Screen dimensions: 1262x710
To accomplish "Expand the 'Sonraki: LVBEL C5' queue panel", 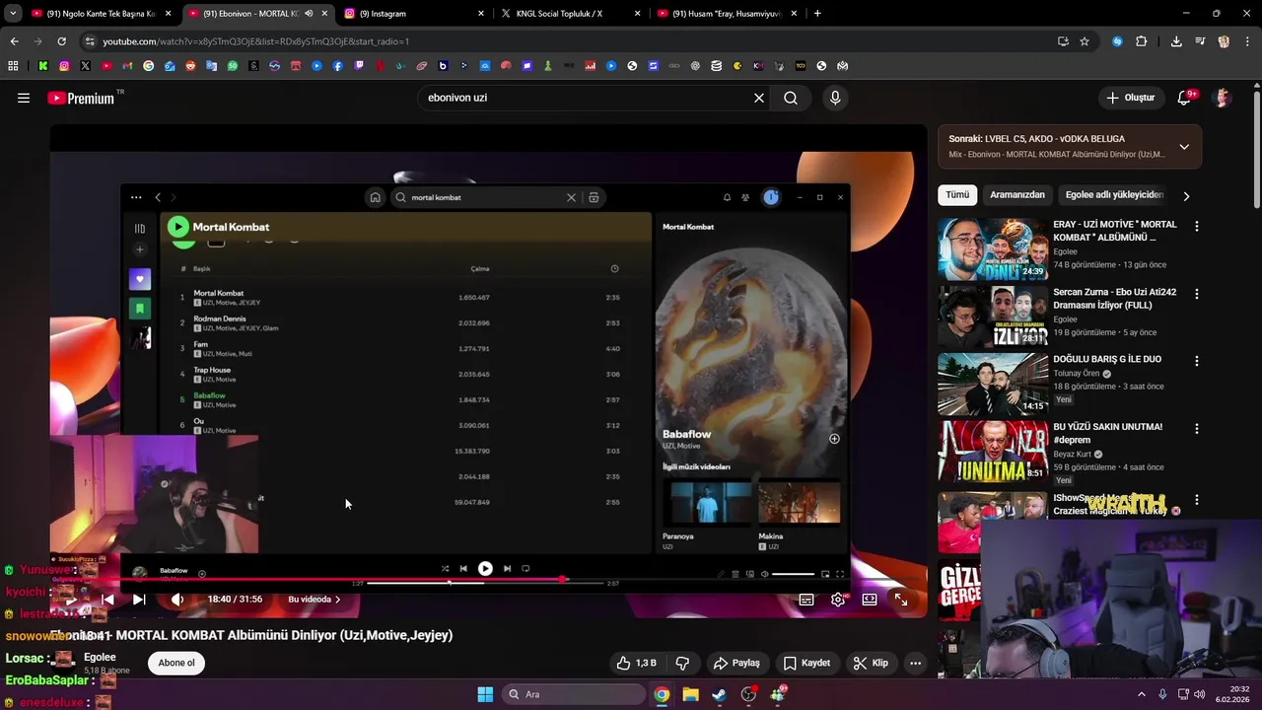I will 1184,147.
